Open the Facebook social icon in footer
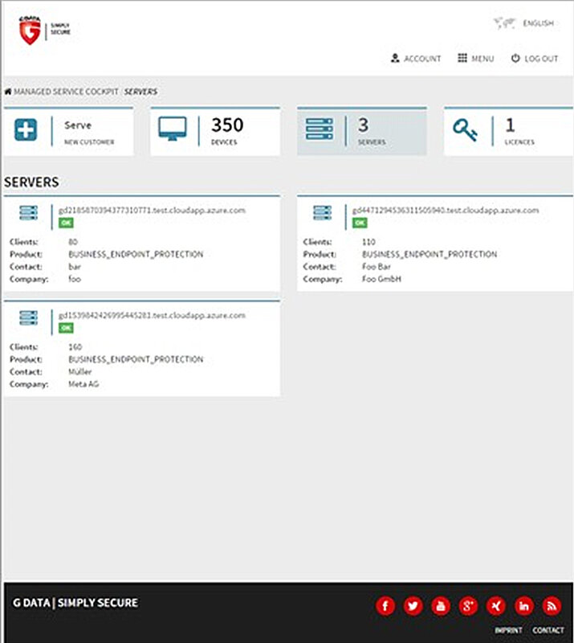The image size is (574, 643). coord(385,606)
